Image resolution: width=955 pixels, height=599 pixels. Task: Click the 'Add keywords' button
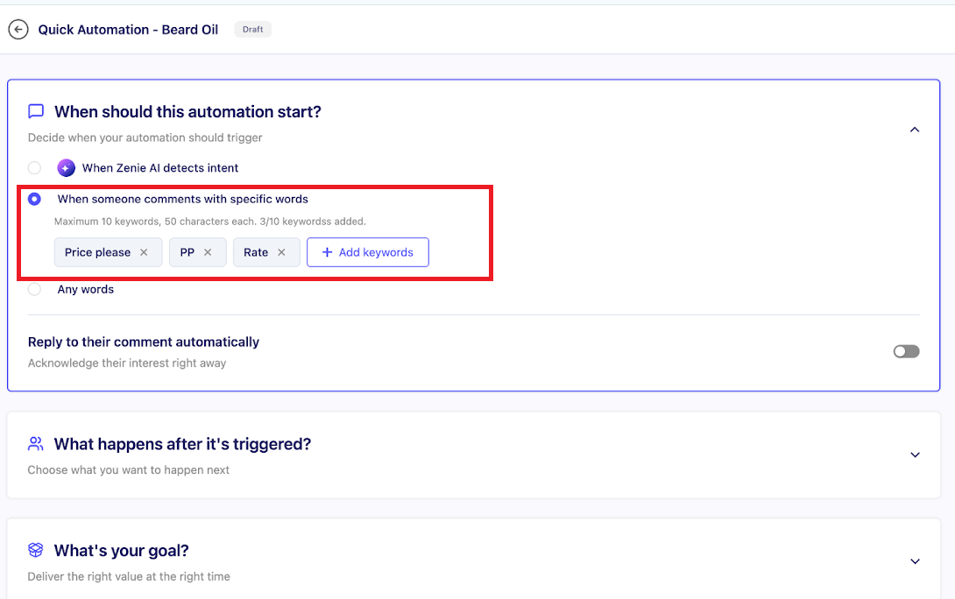tap(367, 252)
